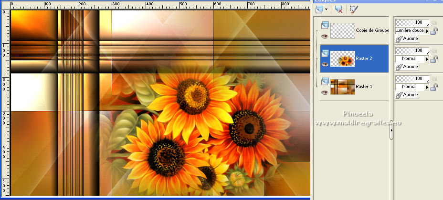Click the raster layer type icon of Raster 2
Screen dimensions: 443x200
pyautogui.click(x=325, y=53)
